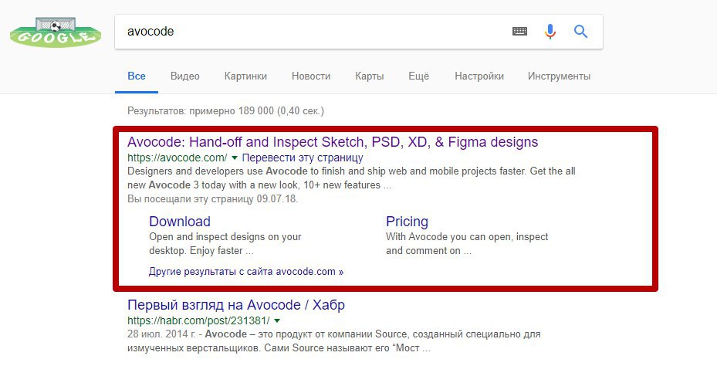The width and height of the screenshot is (717, 366).
Task: Open Настройки in search bar
Action: pyautogui.click(x=479, y=76)
